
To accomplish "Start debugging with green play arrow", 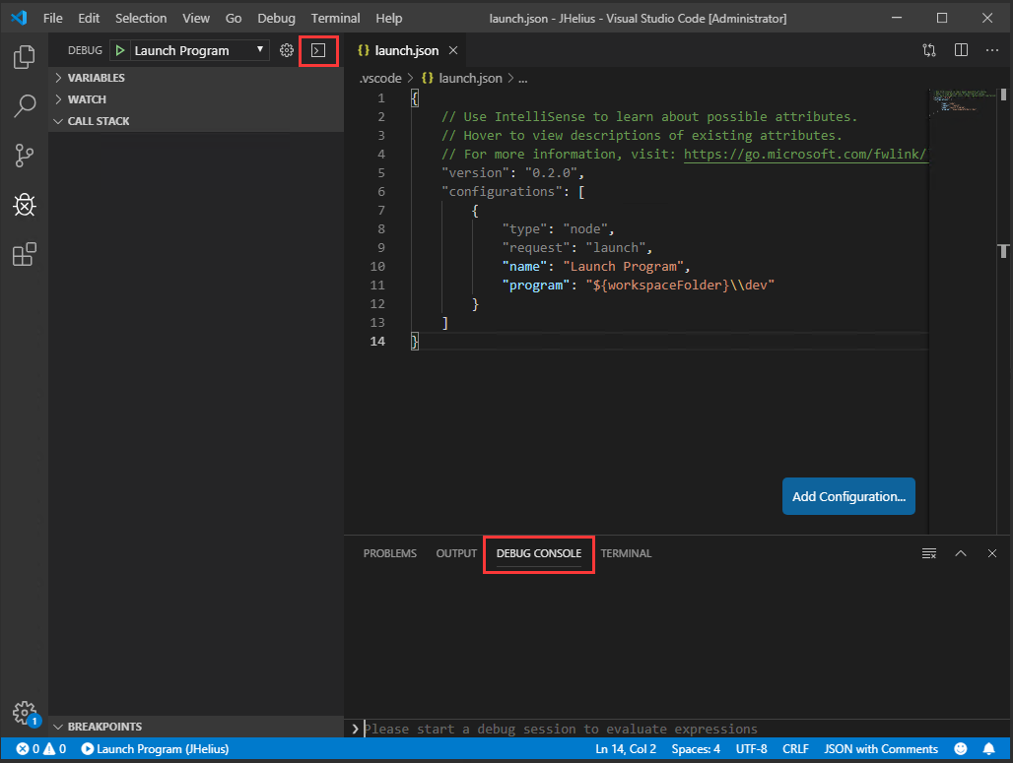I will pos(119,50).
